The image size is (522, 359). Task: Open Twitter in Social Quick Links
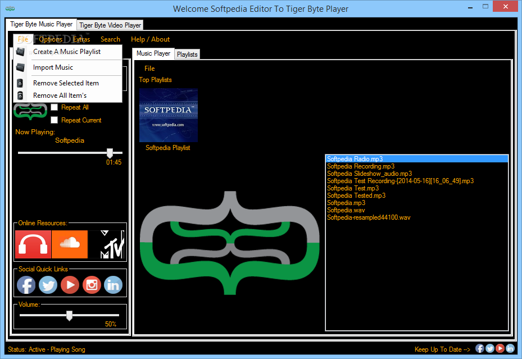point(48,285)
